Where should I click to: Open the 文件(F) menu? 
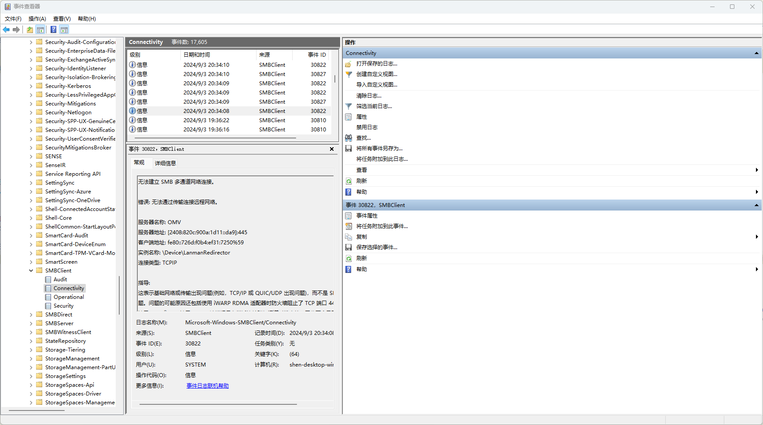pyautogui.click(x=13, y=19)
